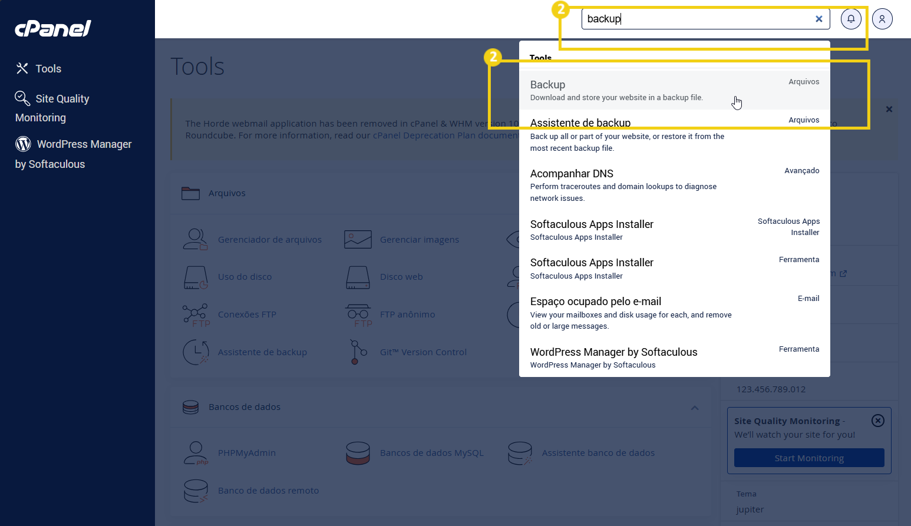Image resolution: width=911 pixels, height=526 pixels.
Task: Open Git Version Control link
Action: (423, 352)
